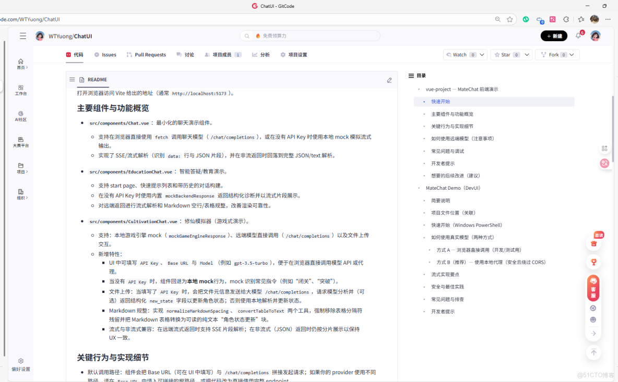The height and width of the screenshot is (382, 618).
Task: Click the back-to-top arrow icon
Action: (x=593, y=352)
